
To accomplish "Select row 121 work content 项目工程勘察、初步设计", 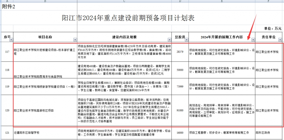I will 222,133.
